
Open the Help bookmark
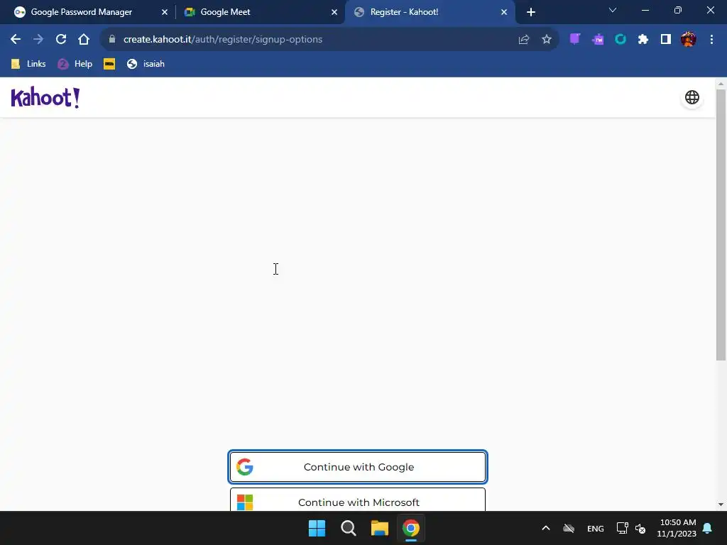[x=75, y=64]
